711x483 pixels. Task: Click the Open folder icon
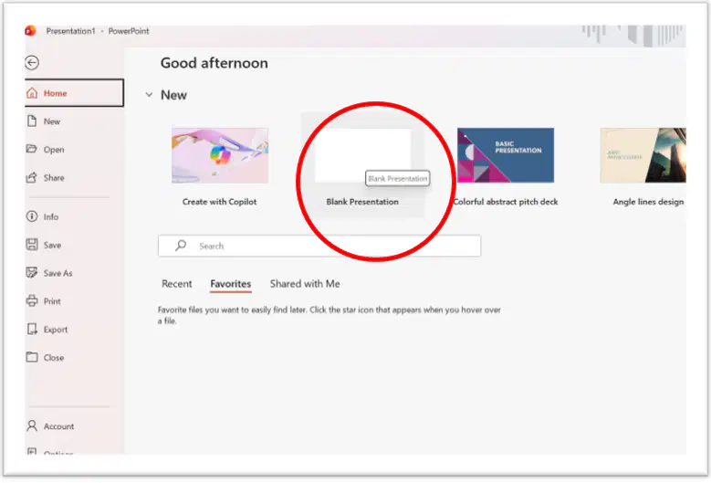(x=32, y=149)
